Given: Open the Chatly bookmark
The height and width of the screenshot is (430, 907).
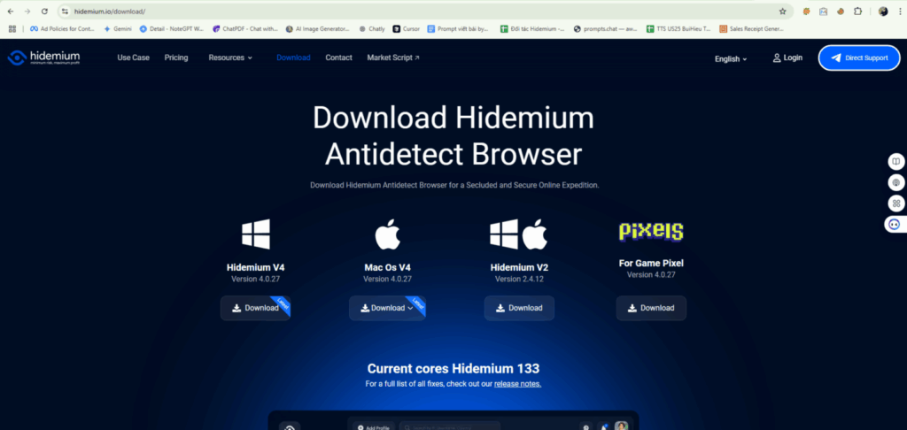Looking at the screenshot, I should point(371,28).
